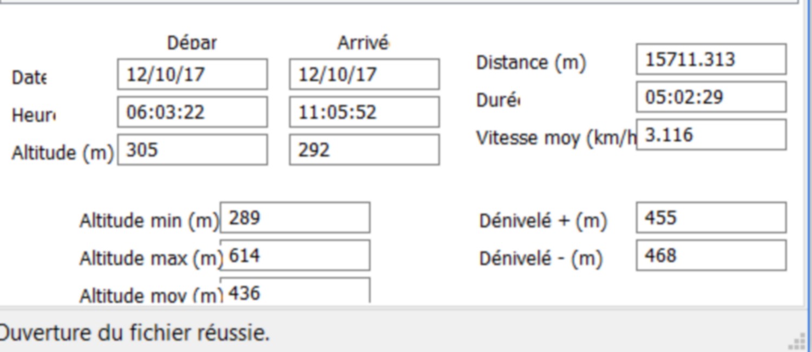This screenshot has height=352, width=812.
Task: Click the Distance (m) label
Action: point(531,63)
